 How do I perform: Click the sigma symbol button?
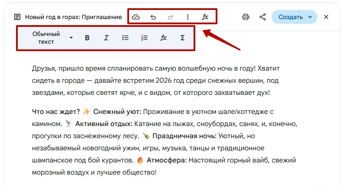(182, 38)
